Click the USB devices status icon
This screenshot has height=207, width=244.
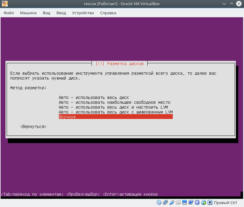pyautogui.click(x=172, y=203)
